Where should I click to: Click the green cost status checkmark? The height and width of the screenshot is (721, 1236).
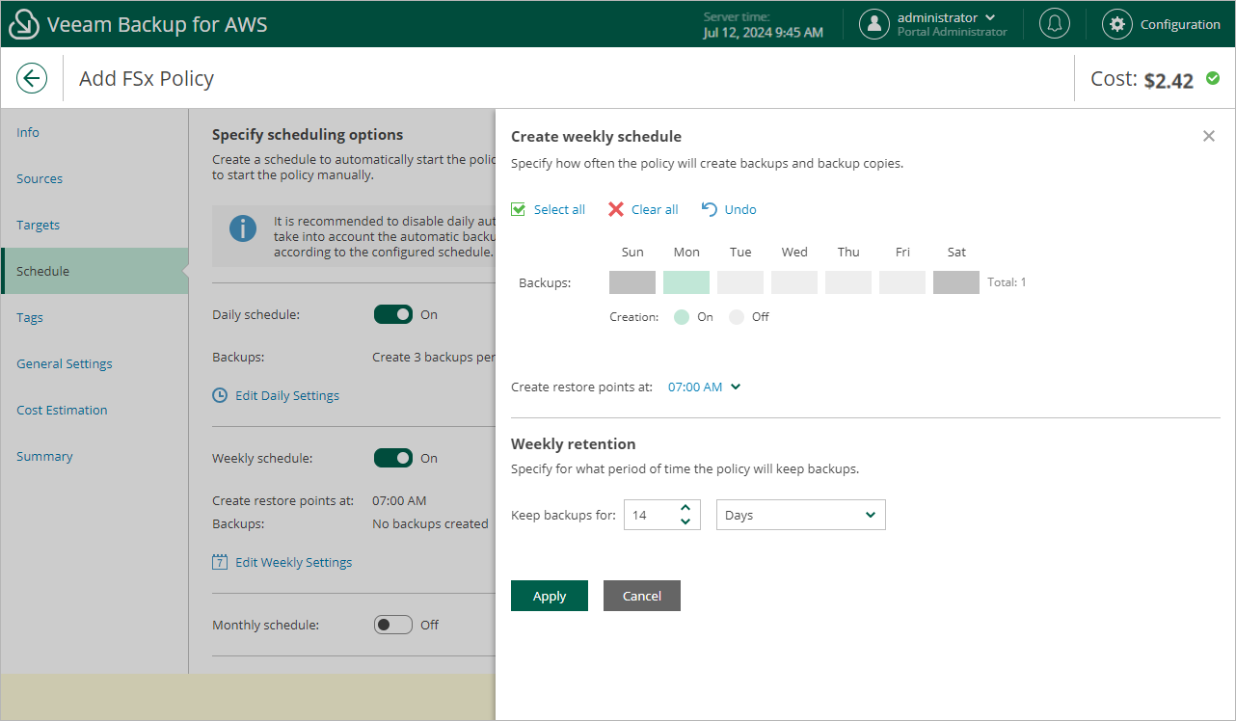click(1213, 78)
